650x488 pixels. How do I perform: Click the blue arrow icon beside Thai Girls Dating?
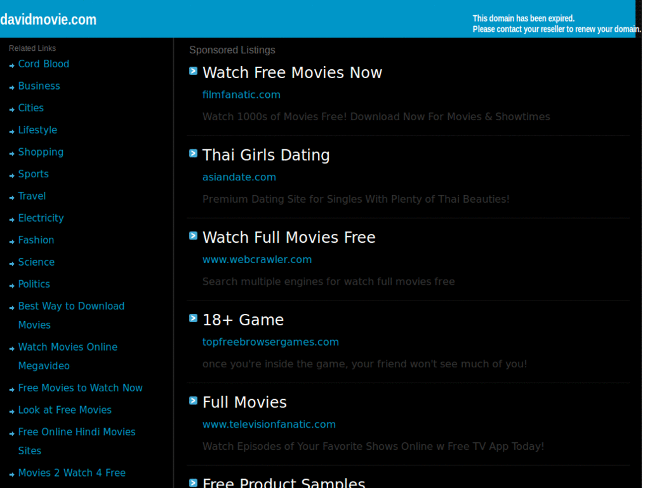click(x=193, y=154)
